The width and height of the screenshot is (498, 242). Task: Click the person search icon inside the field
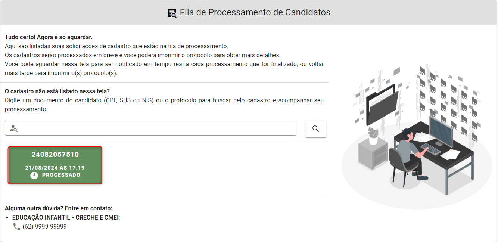14,128
